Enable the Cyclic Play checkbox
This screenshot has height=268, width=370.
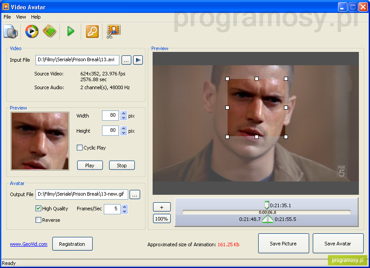click(x=79, y=148)
